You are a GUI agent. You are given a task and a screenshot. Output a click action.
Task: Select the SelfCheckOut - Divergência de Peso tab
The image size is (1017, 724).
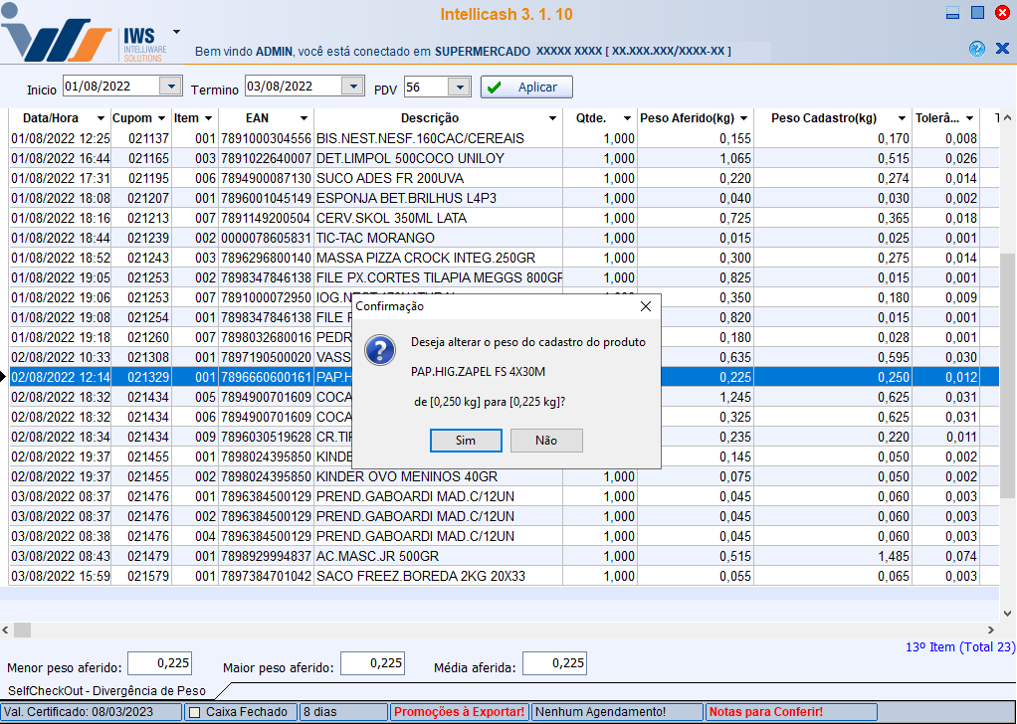[107, 690]
